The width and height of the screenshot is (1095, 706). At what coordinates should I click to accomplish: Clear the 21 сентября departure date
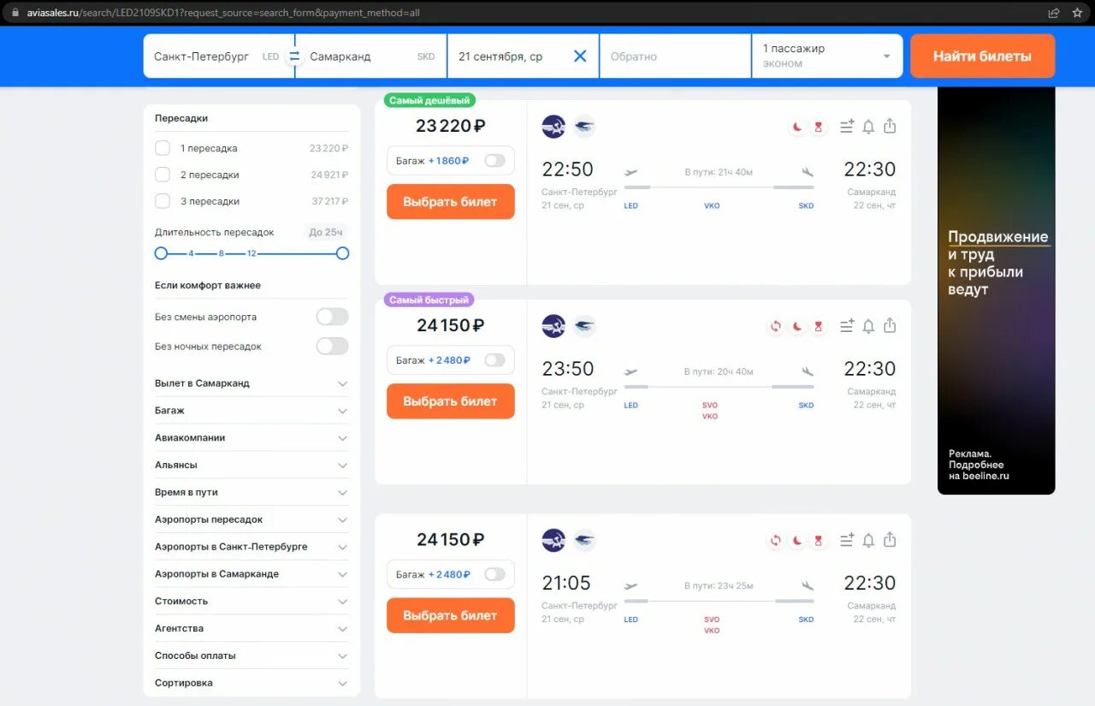(580, 56)
